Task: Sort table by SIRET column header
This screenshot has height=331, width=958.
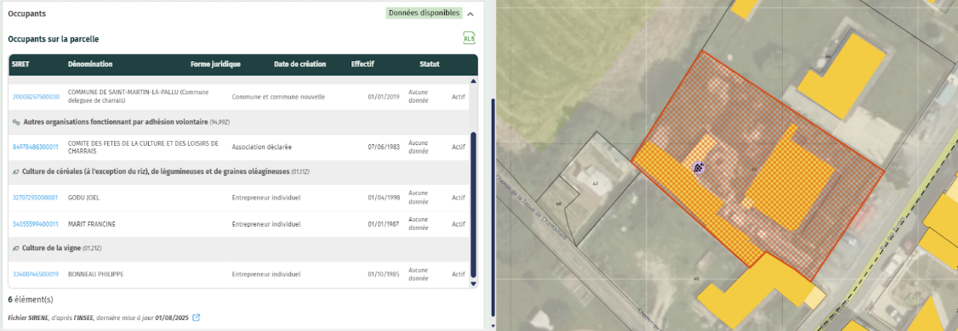Action: (x=20, y=64)
